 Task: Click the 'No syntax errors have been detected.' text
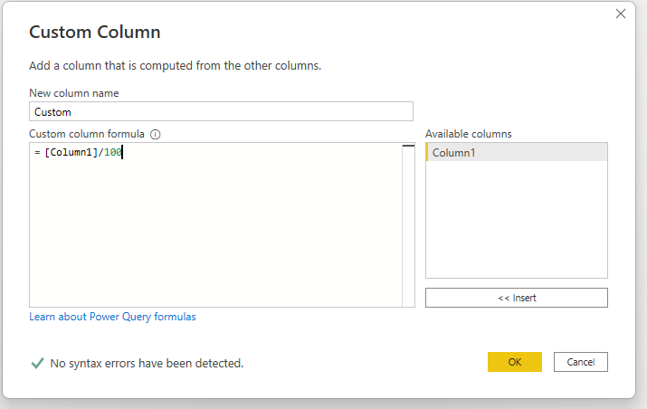147,363
